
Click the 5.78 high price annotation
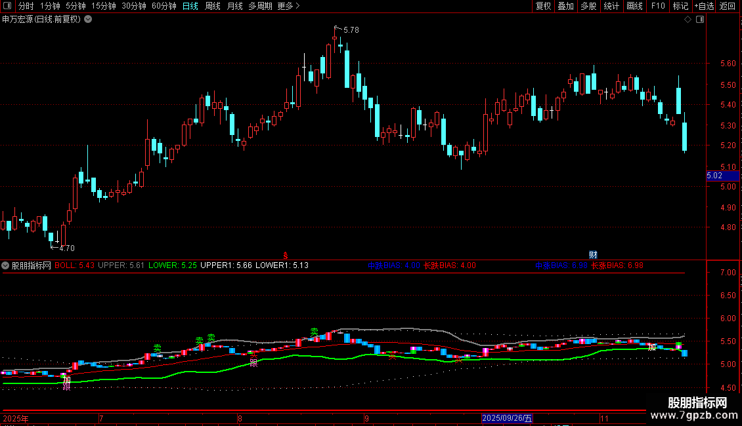[351, 29]
